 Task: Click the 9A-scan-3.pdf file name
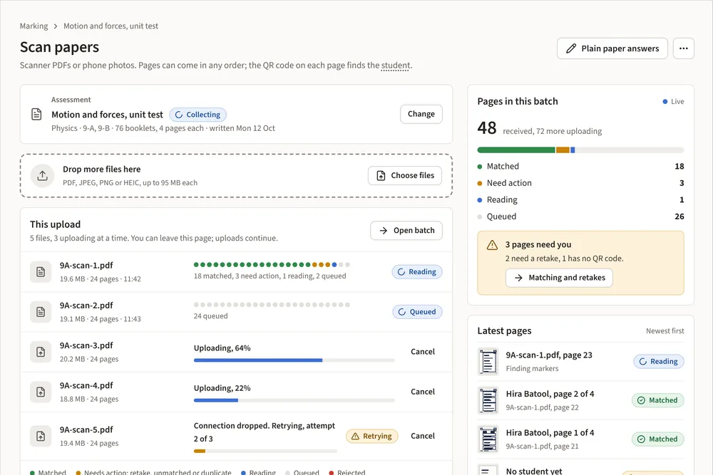click(86, 345)
